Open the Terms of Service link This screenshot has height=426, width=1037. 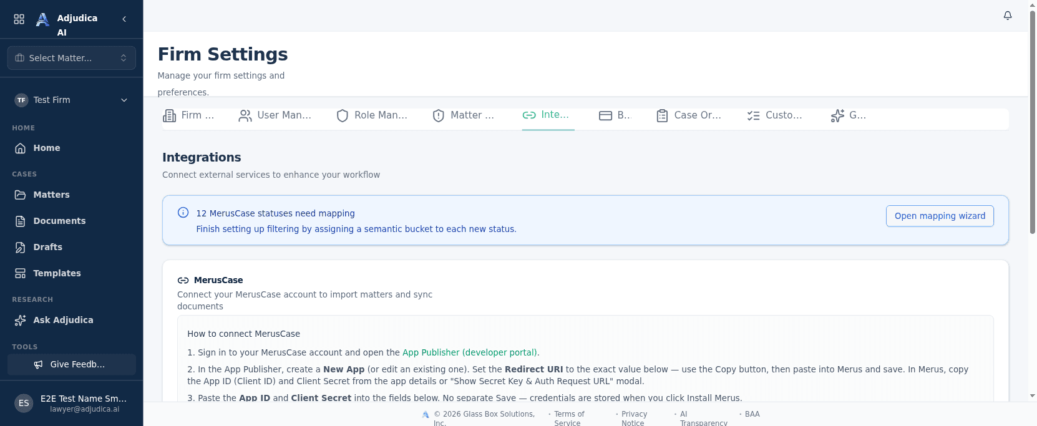click(x=569, y=419)
